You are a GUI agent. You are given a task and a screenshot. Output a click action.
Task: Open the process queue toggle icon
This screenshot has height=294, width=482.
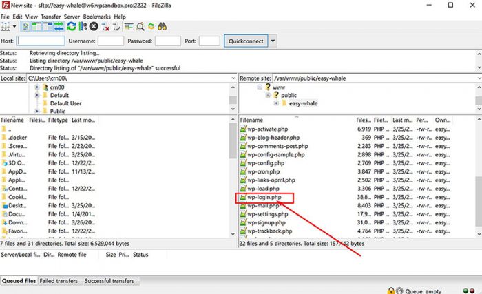(83, 26)
